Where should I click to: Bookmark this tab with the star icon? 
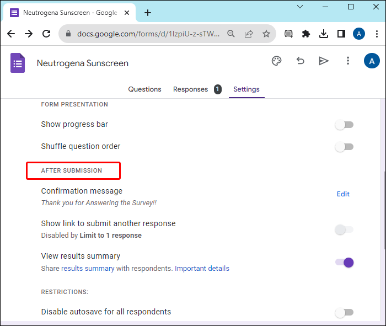click(266, 34)
